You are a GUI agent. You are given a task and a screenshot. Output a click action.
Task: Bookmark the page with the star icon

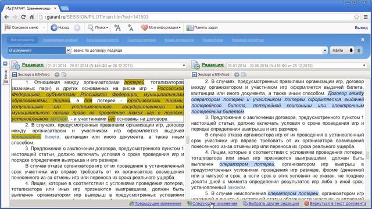(x=356, y=17)
